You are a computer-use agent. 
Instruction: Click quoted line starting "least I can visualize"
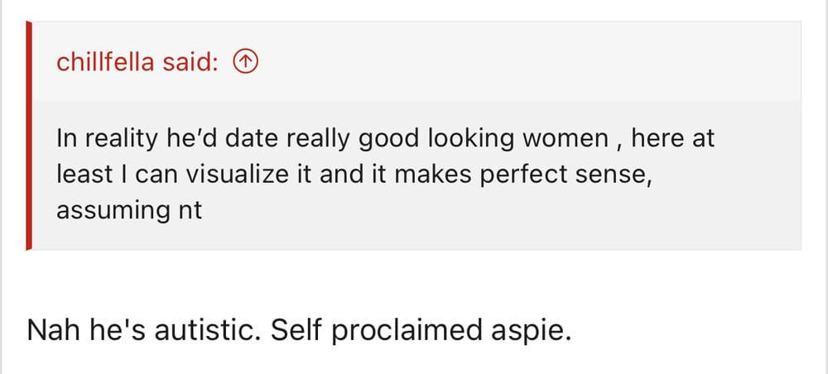pos(354,175)
